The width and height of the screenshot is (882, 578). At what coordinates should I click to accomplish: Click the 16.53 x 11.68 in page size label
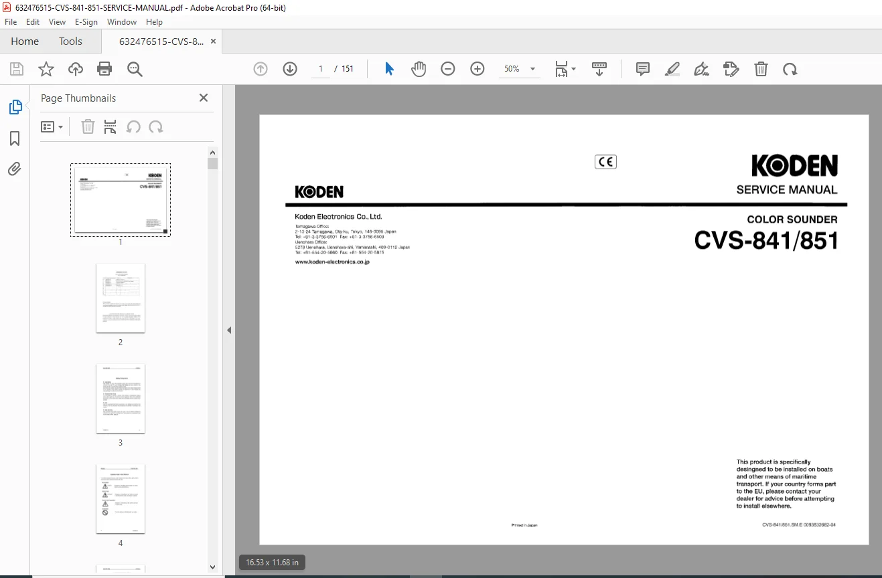click(x=272, y=563)
